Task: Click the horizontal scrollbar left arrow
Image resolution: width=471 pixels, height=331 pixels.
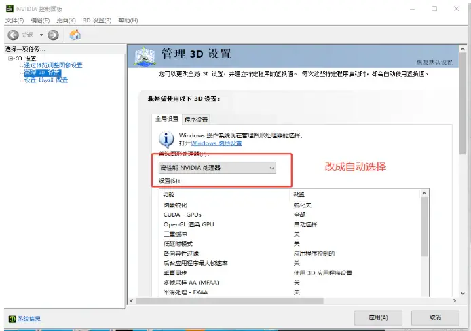Action: [132, 301]
